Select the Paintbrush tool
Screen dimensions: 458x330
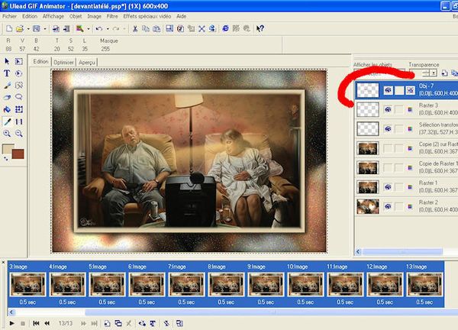point(7,86)
